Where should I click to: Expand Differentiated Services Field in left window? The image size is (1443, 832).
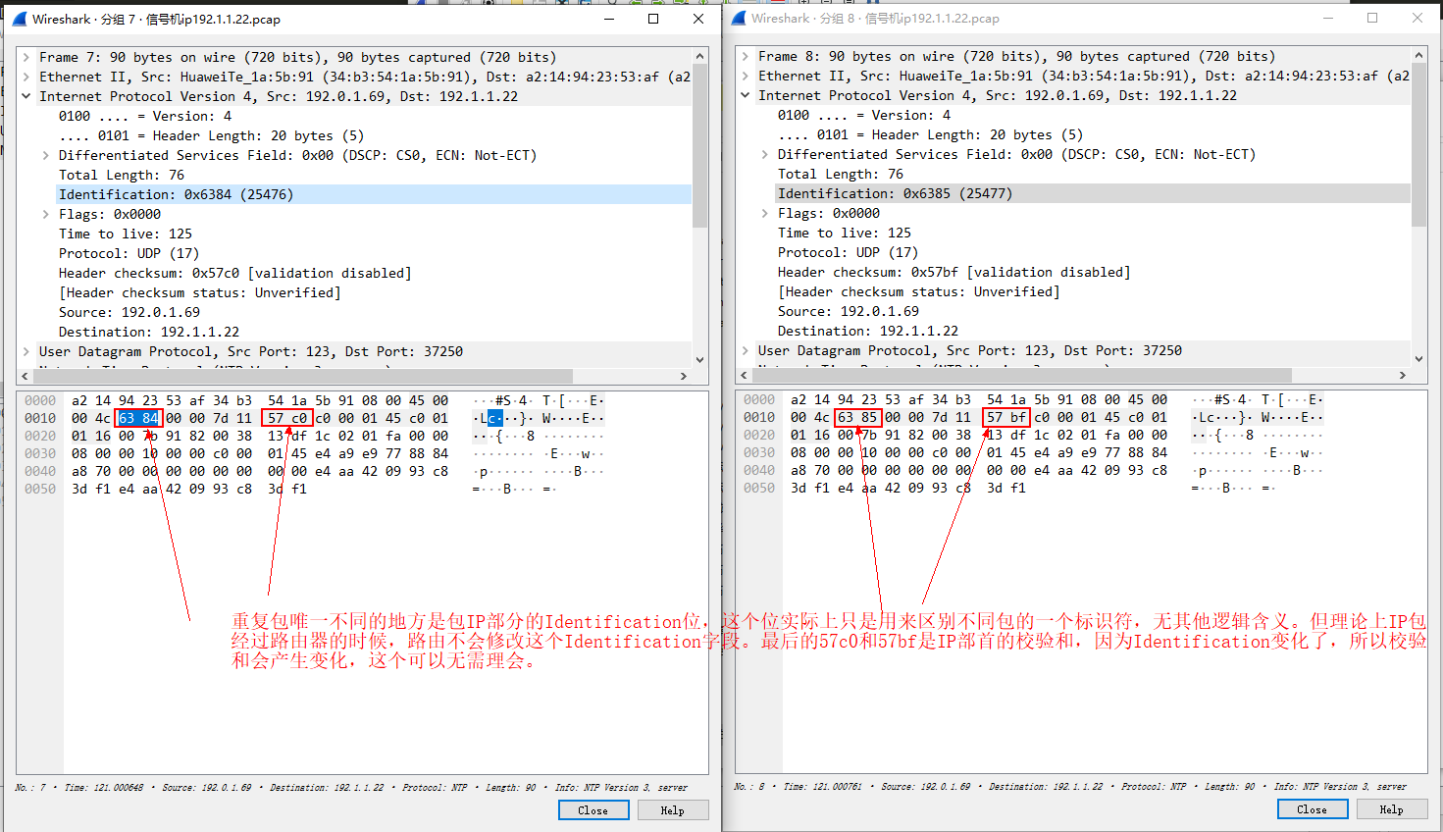(x=46, y=155)
